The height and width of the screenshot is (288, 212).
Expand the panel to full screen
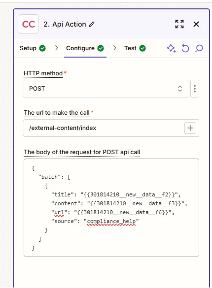179,24
